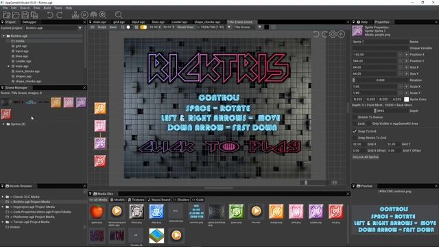Viewport: 439px width, 247px height.
Task: Adjust the Depth slider
Action: [x=380, y=111]
